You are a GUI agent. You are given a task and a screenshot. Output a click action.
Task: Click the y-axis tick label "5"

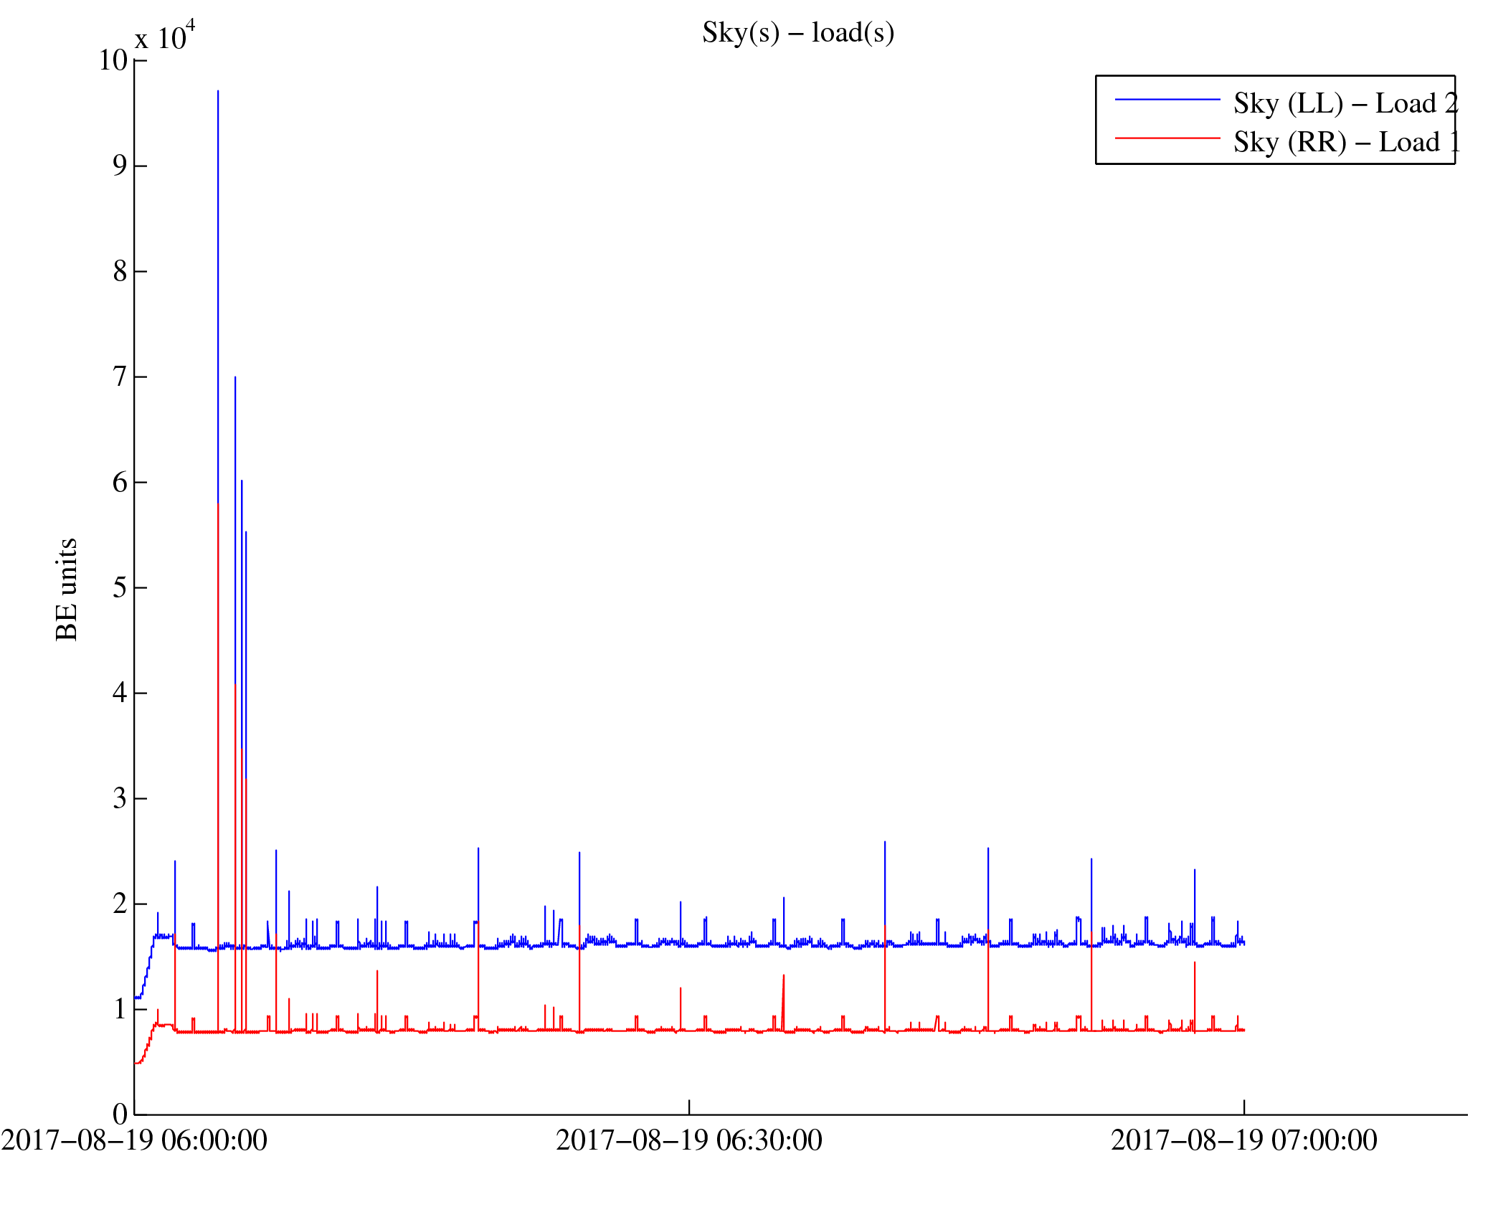120,587
